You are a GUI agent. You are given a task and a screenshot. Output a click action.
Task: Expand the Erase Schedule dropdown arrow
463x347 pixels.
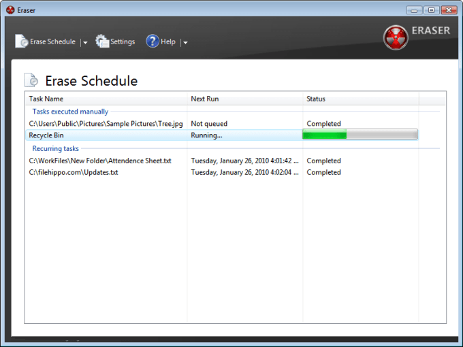click(85, 42)
